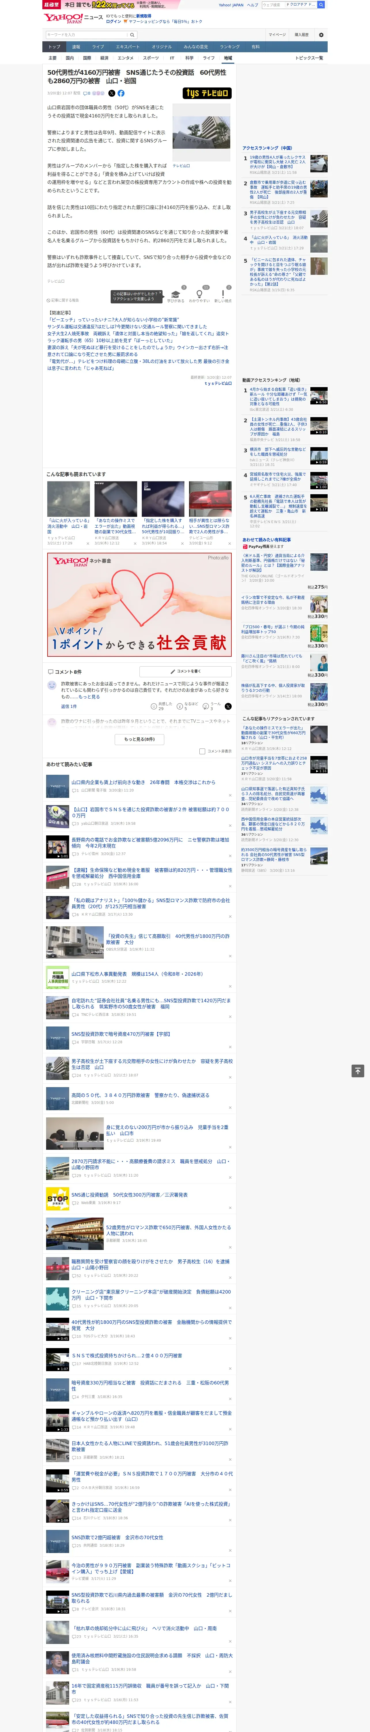Click the web search button in header
The image size is (370, 1732).
point(321,5)
